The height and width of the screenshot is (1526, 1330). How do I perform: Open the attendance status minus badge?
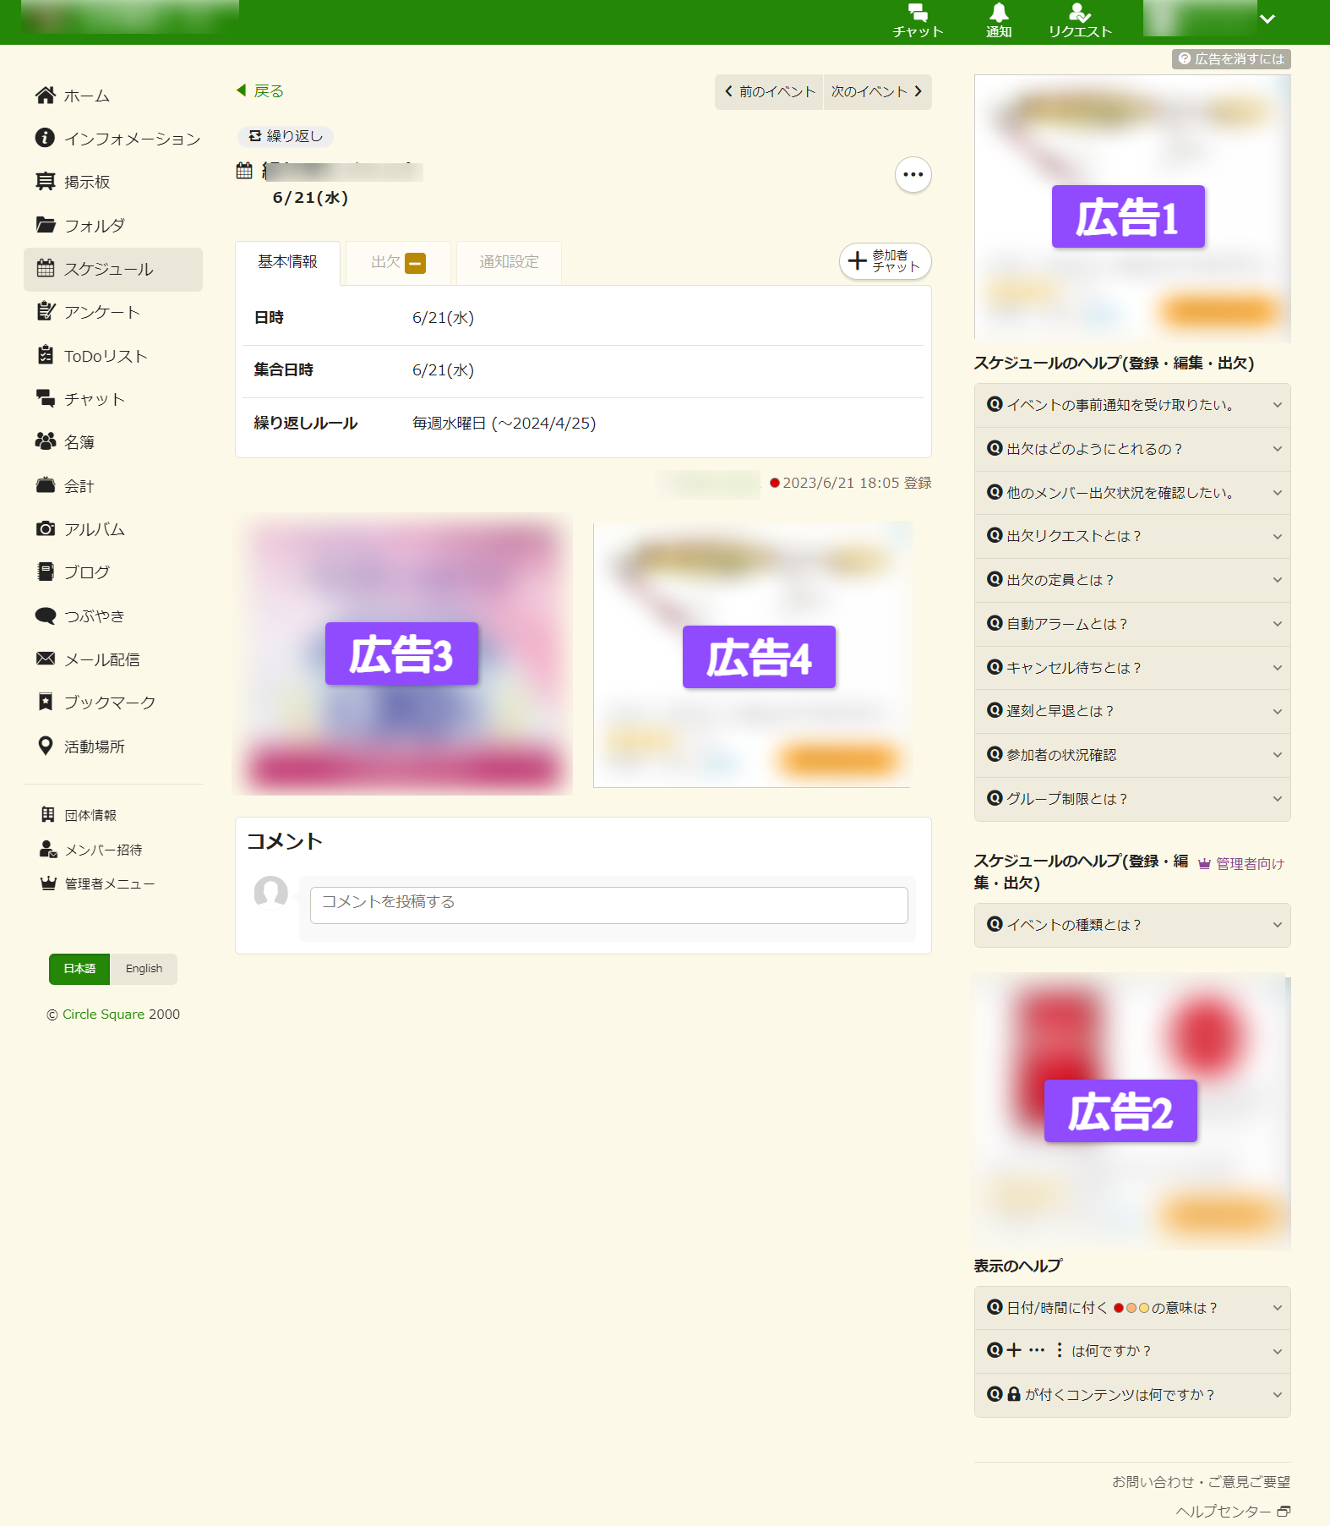415,263
